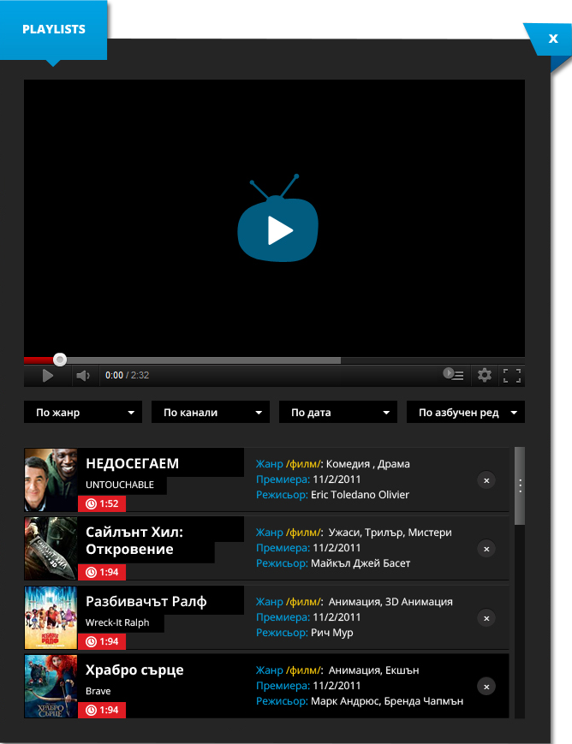
Task: Click the playlist scrollbar handle
Action: point(520,486)
